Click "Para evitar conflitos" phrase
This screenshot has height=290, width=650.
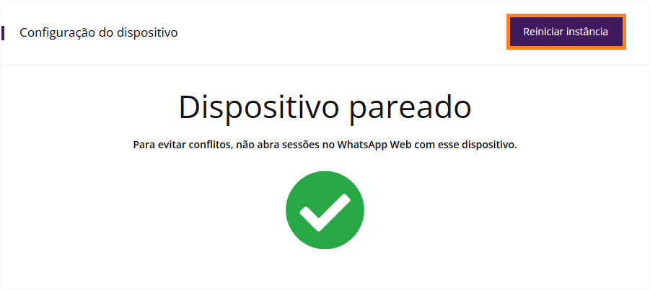point(181,145)
